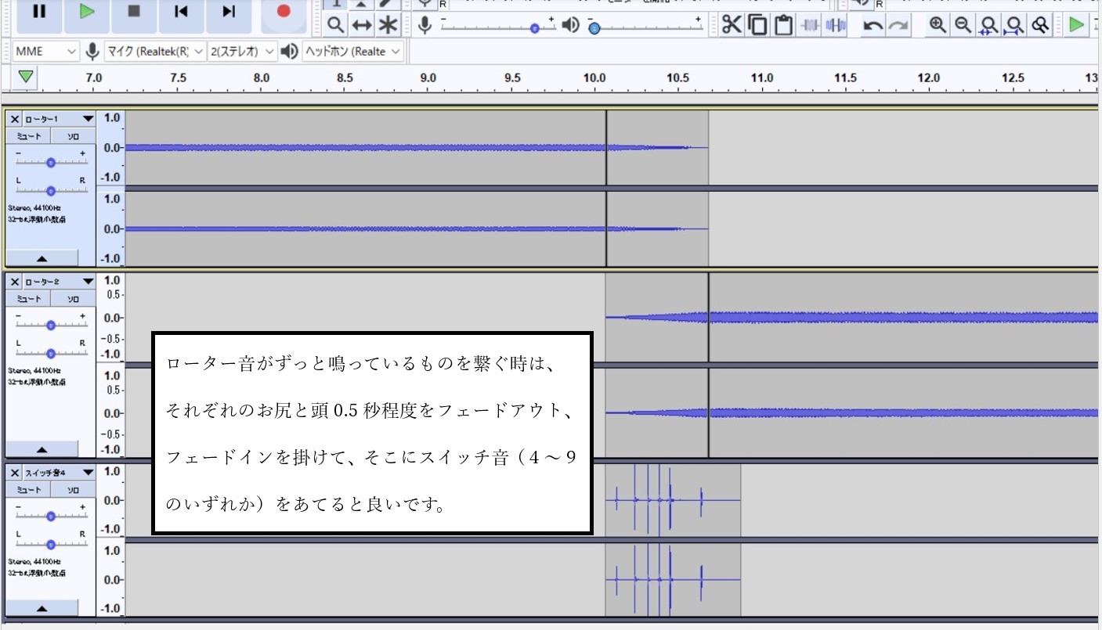Select the Multi-tool asterisk icon

(x=388, y=26)
